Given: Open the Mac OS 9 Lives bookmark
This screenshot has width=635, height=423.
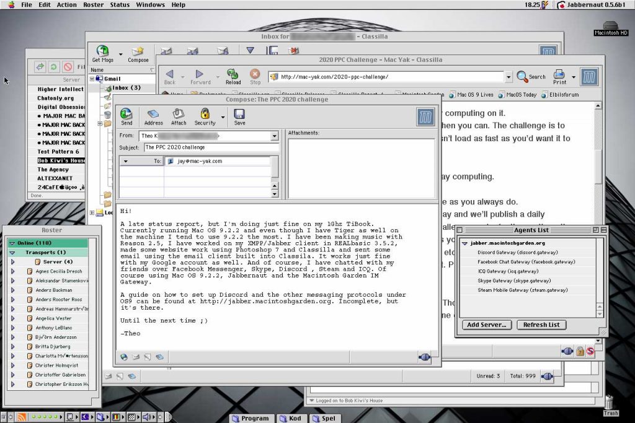Looking at the screenshot, I should coord(471,95).
